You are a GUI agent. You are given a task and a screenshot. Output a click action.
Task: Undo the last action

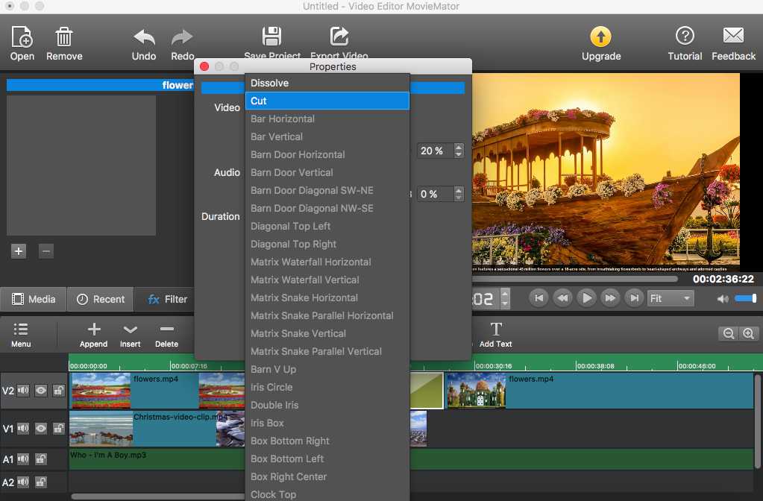144,37
